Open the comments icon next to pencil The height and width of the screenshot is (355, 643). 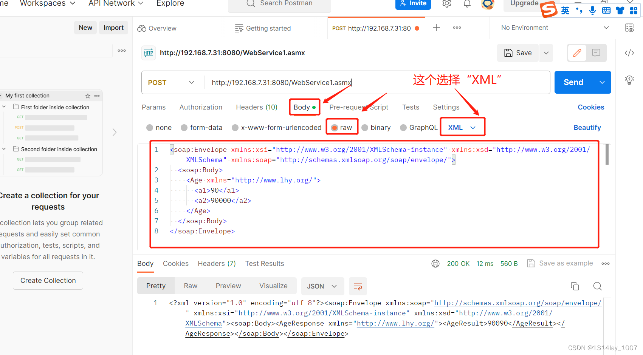(x=596, y=53)
